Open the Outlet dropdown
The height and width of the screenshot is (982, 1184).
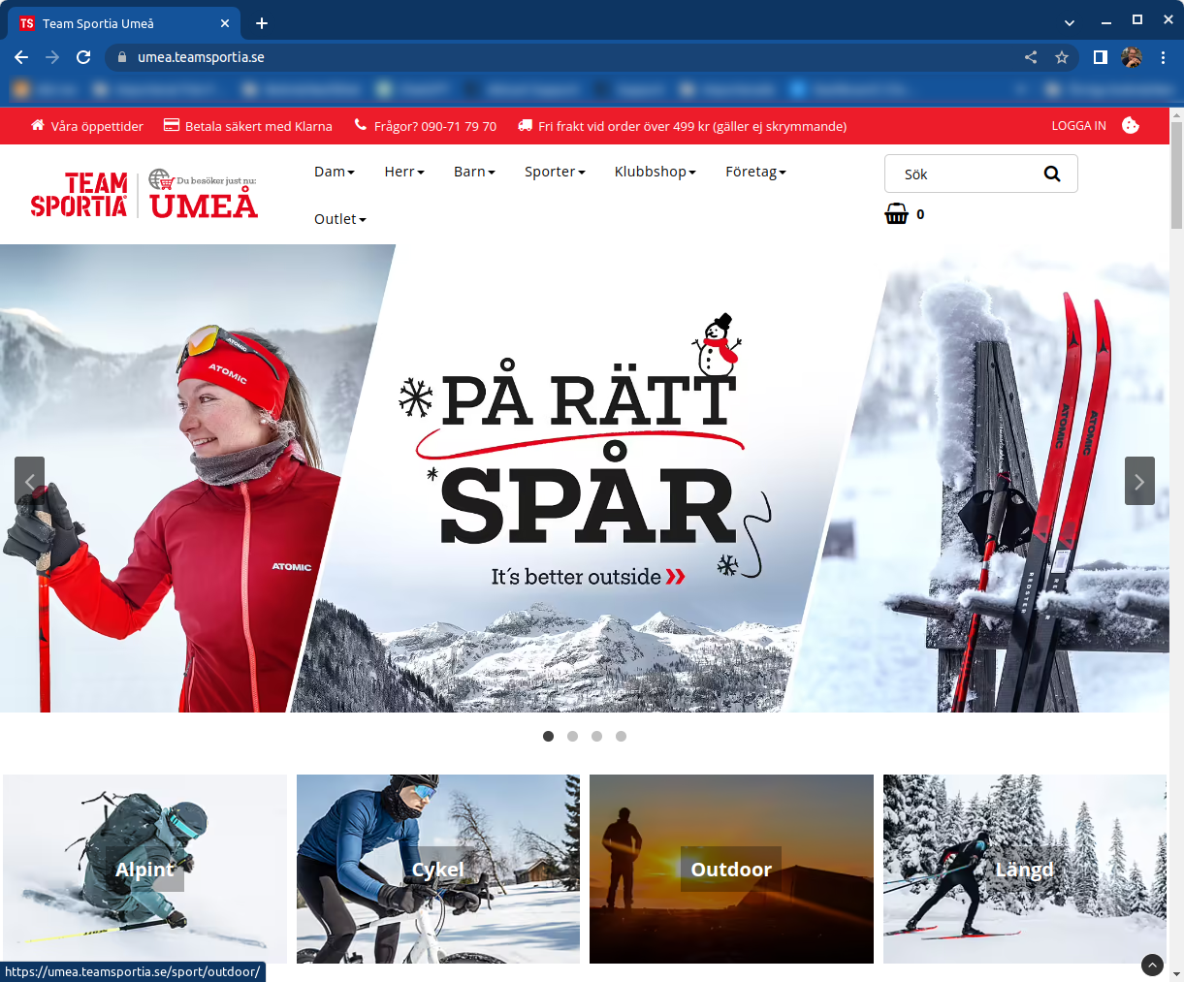(x=338, y=219)
